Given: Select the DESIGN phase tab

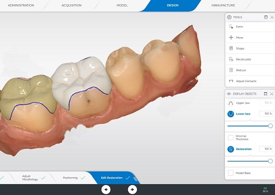Looking at the screenshot, I should (x=173, y=5).
